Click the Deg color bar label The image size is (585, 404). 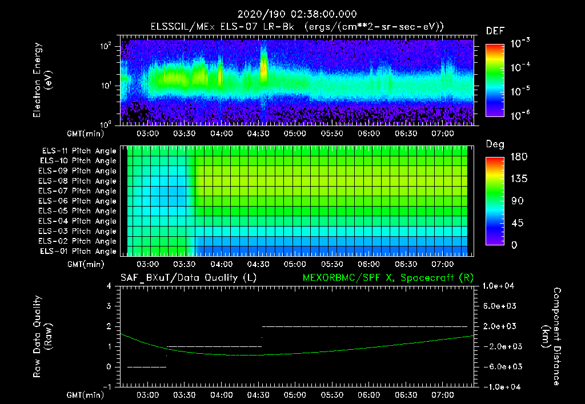point(495,144)
